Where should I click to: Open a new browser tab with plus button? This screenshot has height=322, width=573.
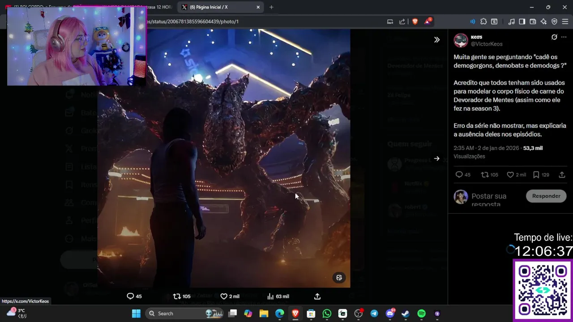click(x=271, y=7)
